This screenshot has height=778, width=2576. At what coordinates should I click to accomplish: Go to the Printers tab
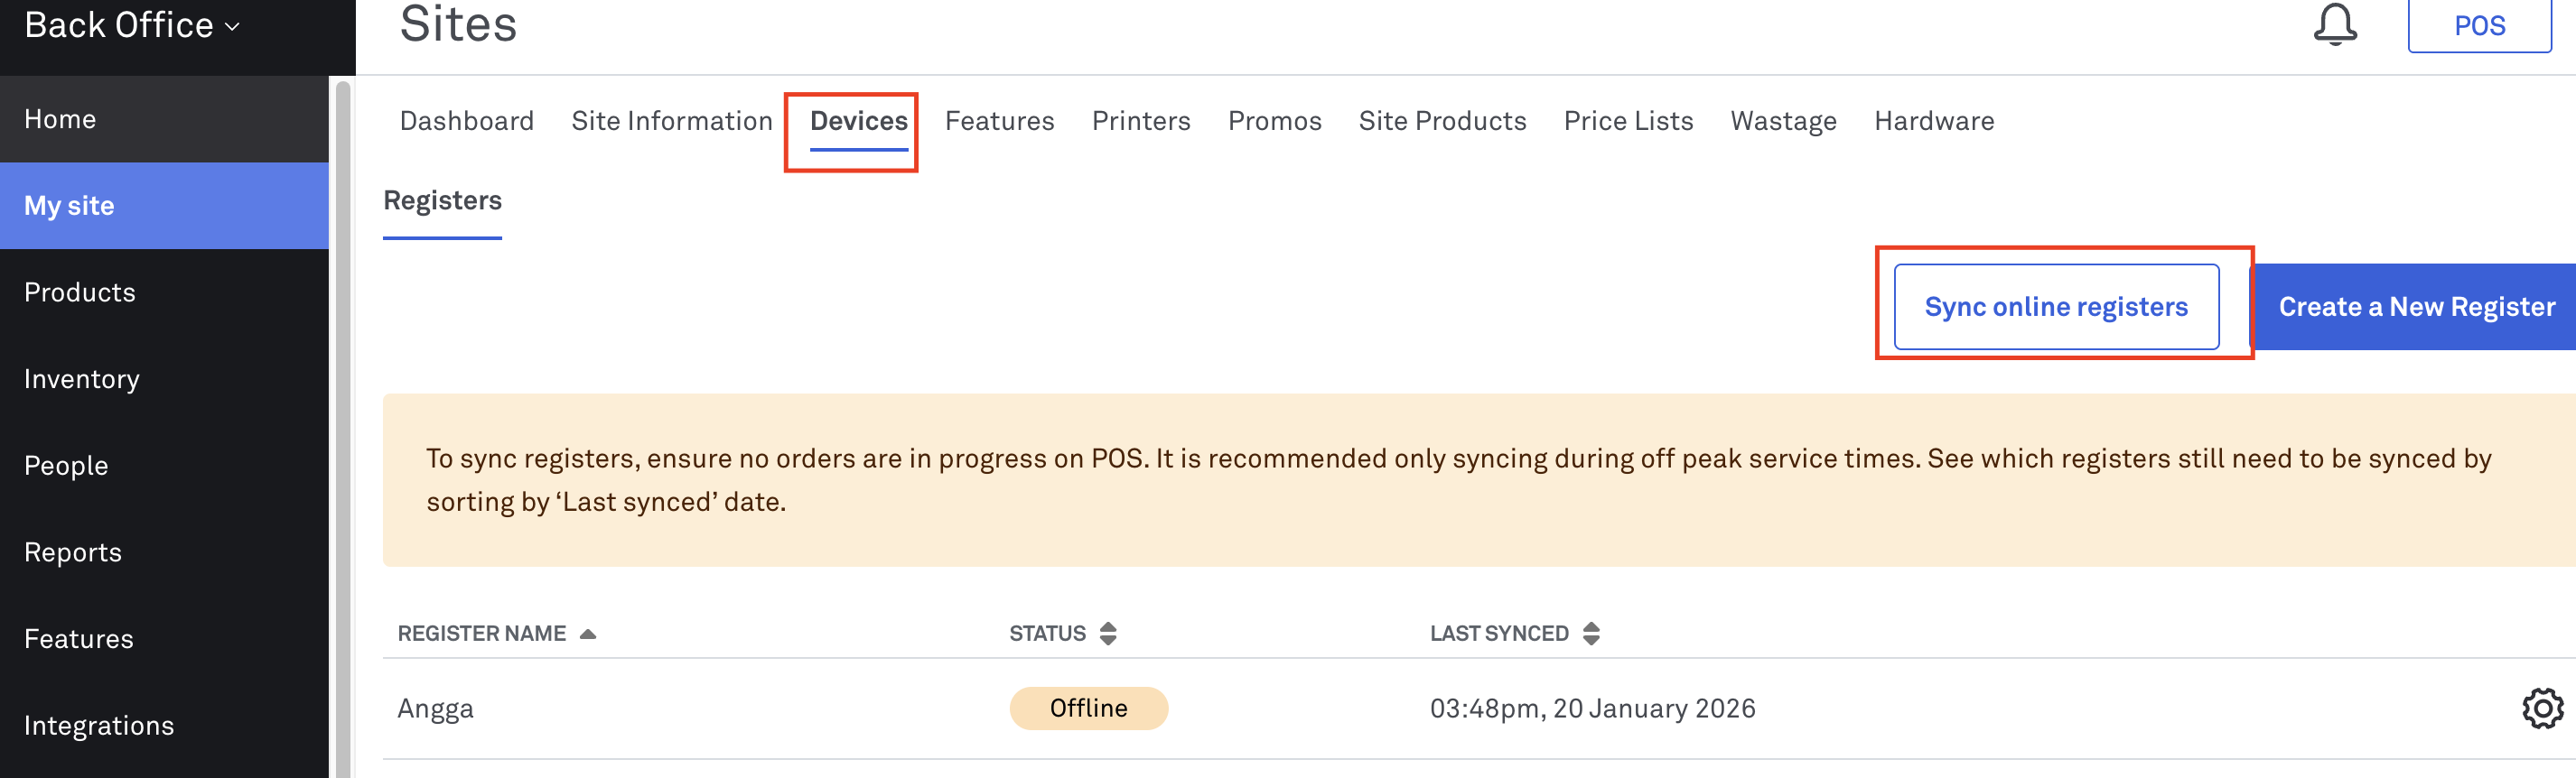[1140, 121]
